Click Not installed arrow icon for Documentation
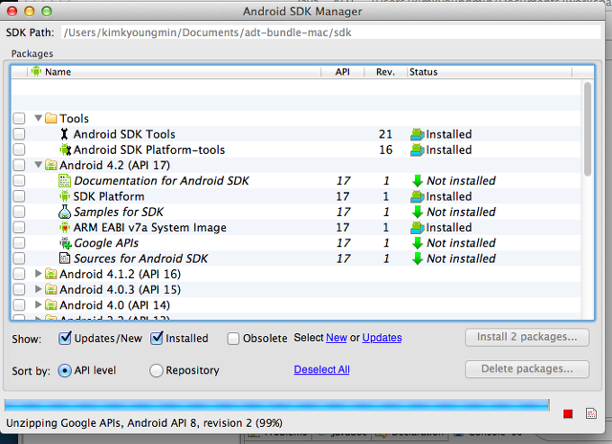This screenshot has height=444, width=612. (418, 181)
